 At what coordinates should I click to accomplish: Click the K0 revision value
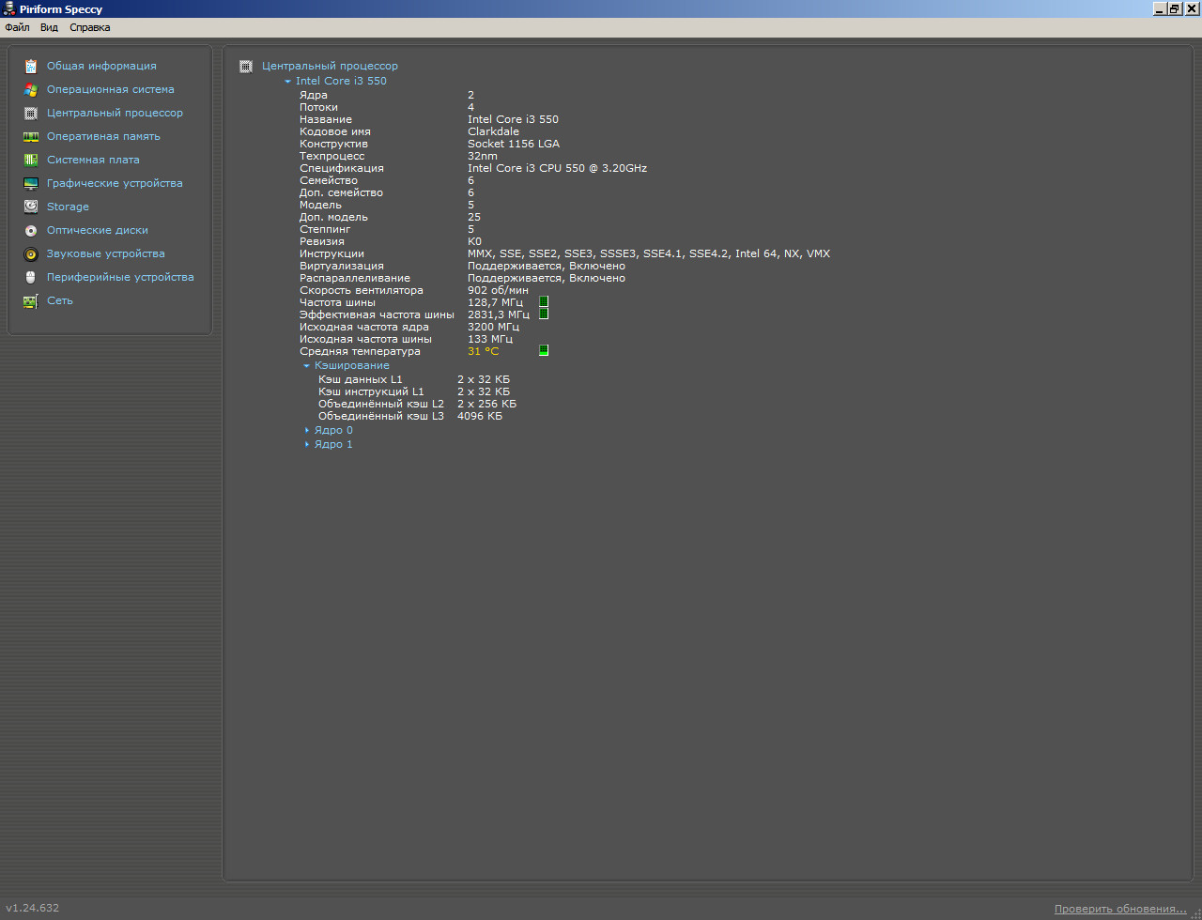click(474, 241)
